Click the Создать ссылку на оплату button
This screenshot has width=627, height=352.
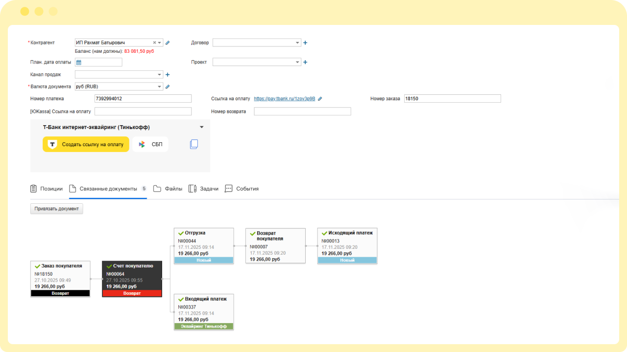point(86,144)
